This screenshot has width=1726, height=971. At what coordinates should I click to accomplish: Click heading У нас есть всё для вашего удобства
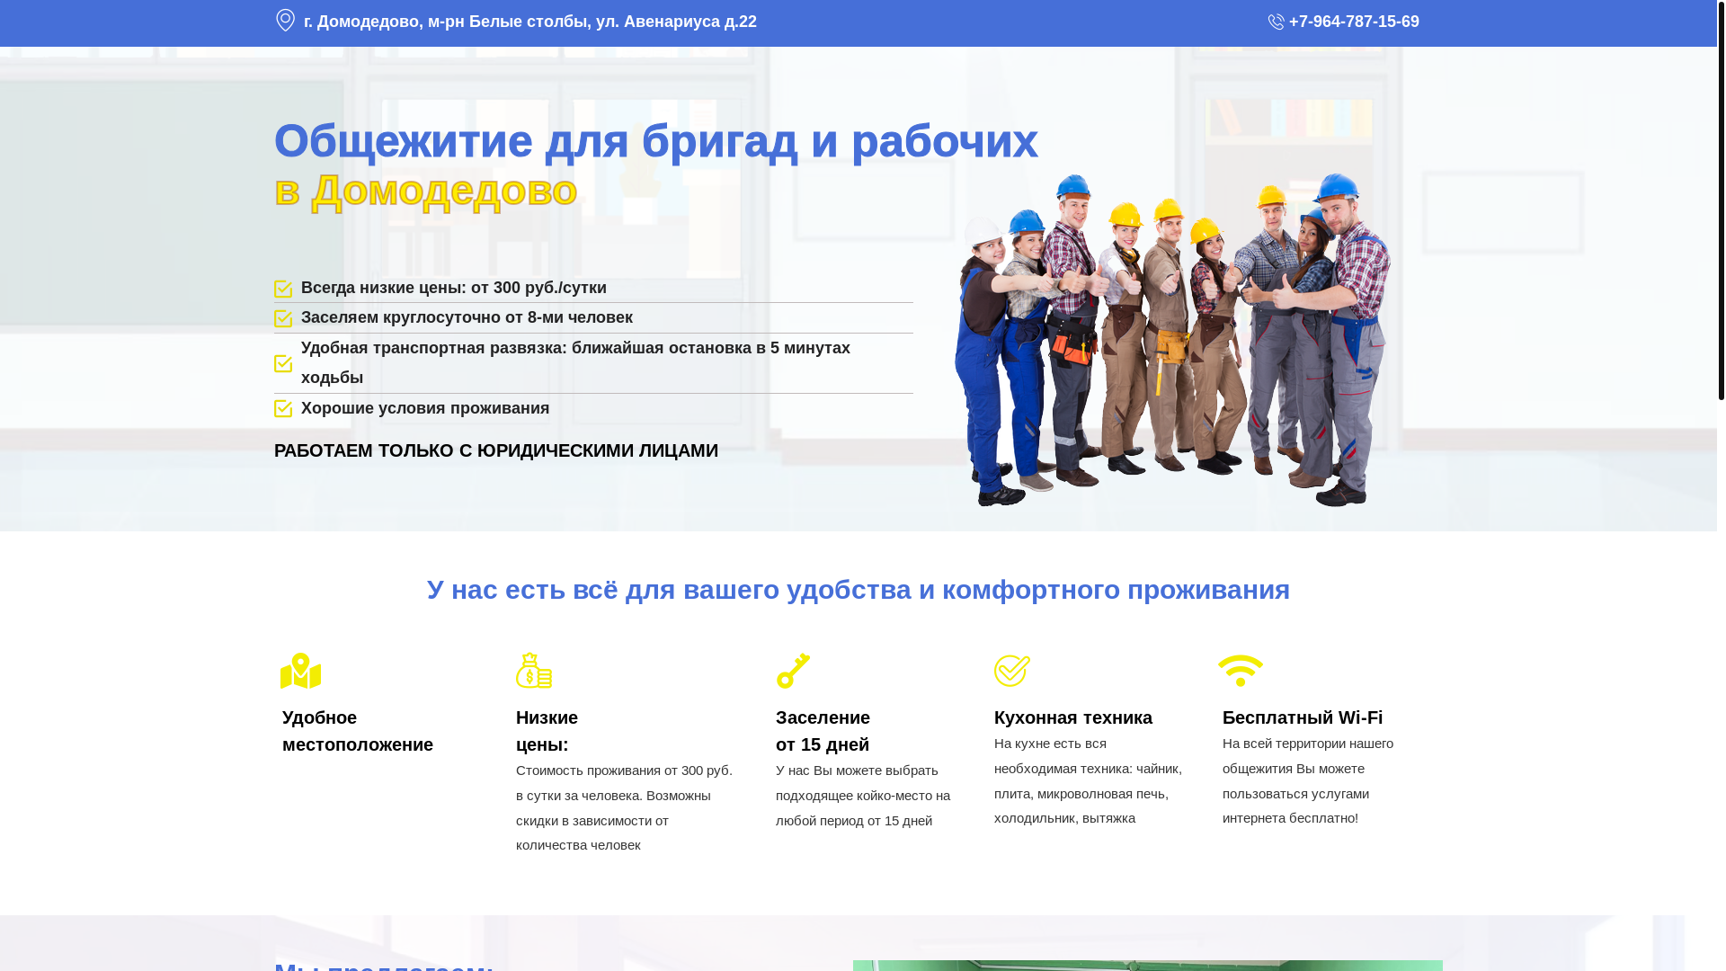point(859,590)
